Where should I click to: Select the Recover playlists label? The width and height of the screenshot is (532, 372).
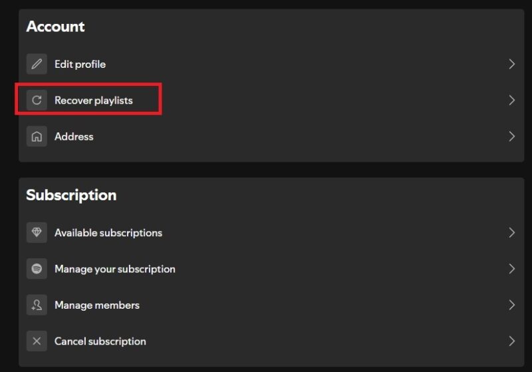coord(94,100)
